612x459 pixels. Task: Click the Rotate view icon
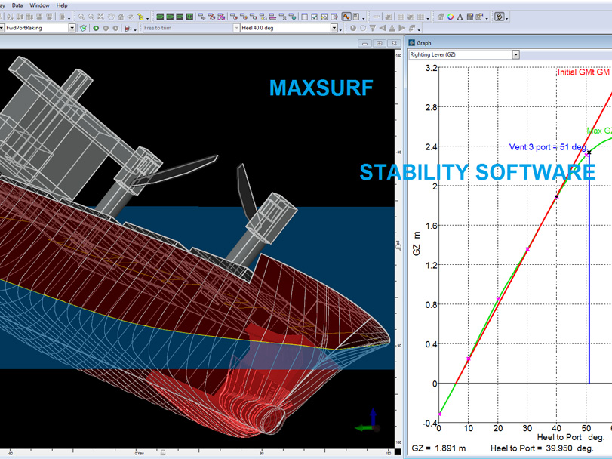(131, 16)
